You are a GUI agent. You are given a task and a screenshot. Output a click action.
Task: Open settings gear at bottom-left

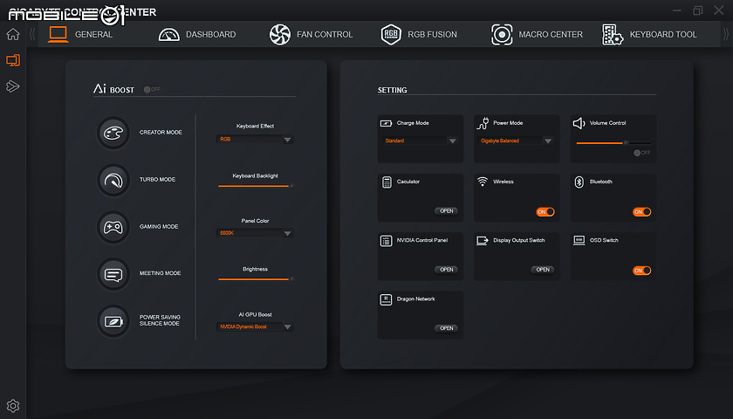(x=13, y=405)
